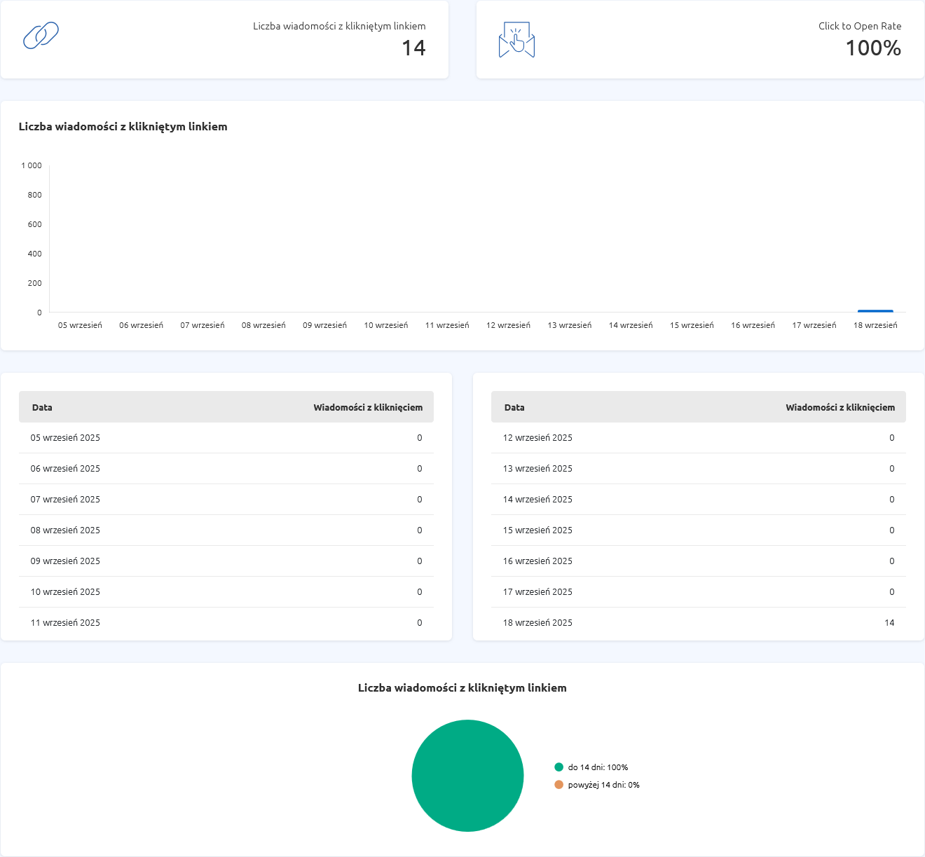Click the chain link icon
The width and height of the screenshot is (925, 857).
click(x=41, y=36)
